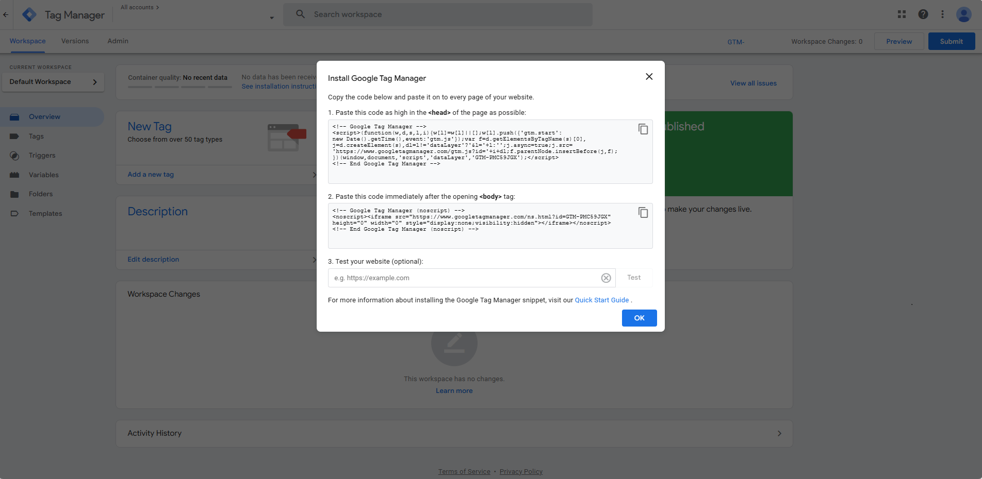This screenshot has width=982, height=479.
Task: Select Overview in the sidebar
Action: (x=52, y=117)
